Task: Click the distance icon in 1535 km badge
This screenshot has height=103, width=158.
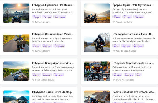Action: (x=126, y=74)
